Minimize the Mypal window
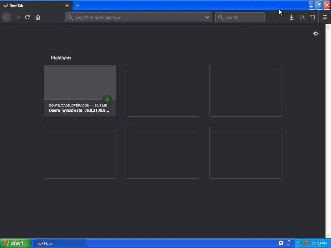 [x=312, y=5]
